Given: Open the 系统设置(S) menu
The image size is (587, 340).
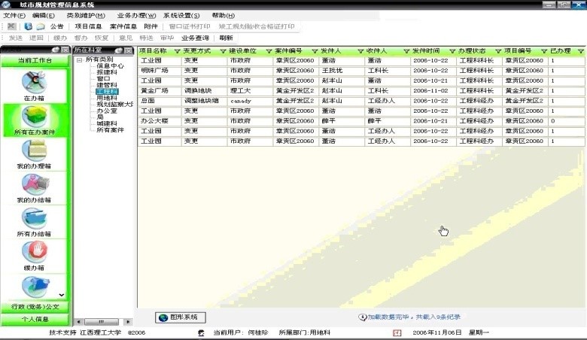Looking at the screenshot, I should click(x=181, y=15).
